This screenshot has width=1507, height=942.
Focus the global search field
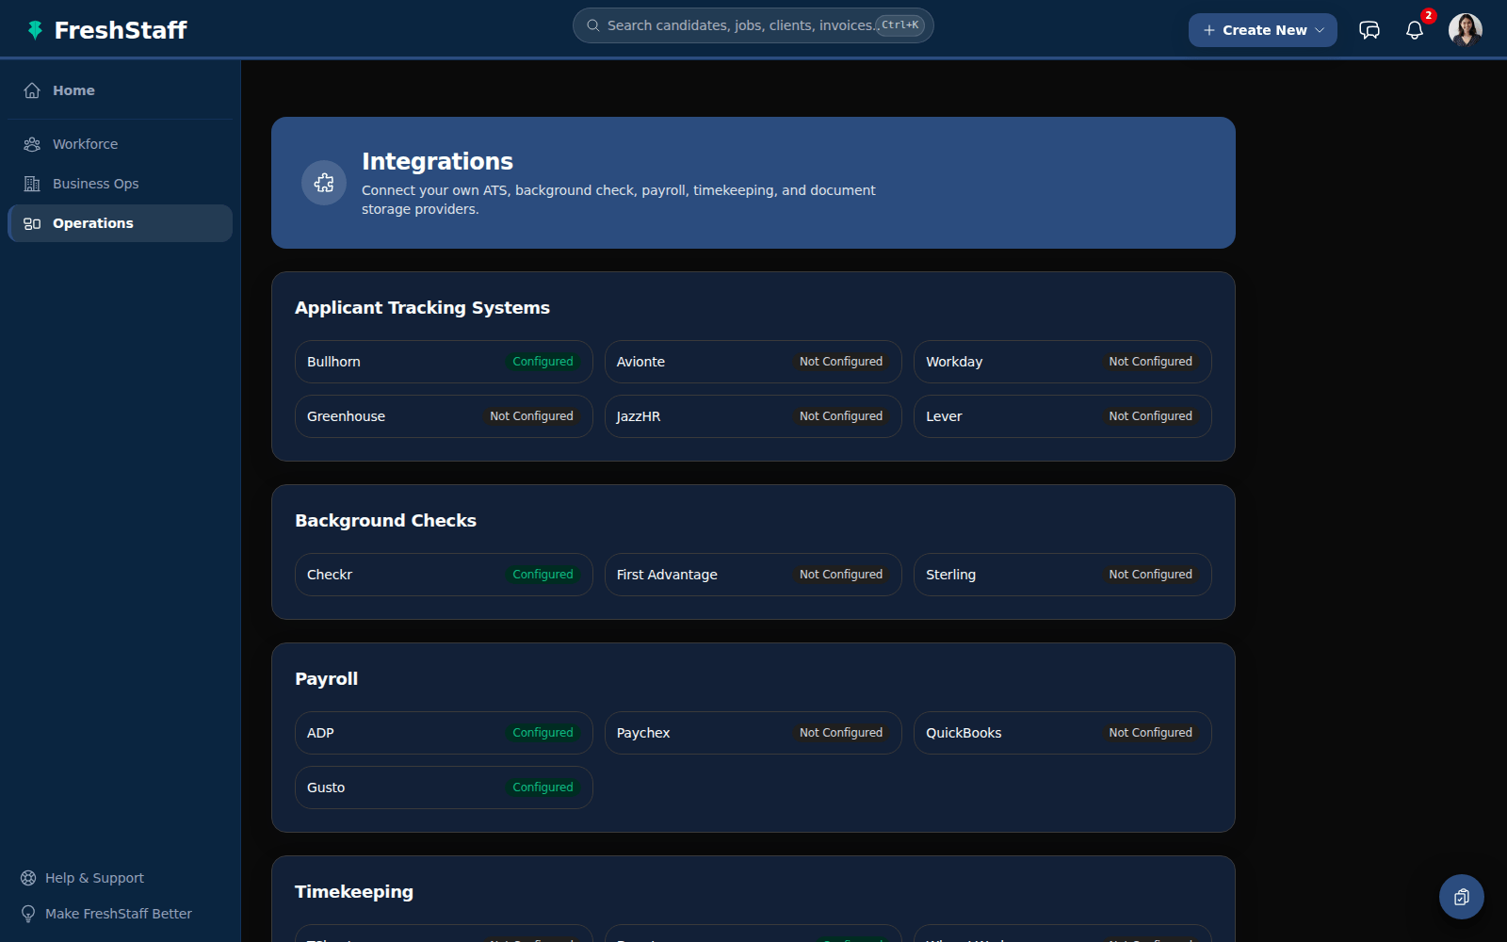753,25
